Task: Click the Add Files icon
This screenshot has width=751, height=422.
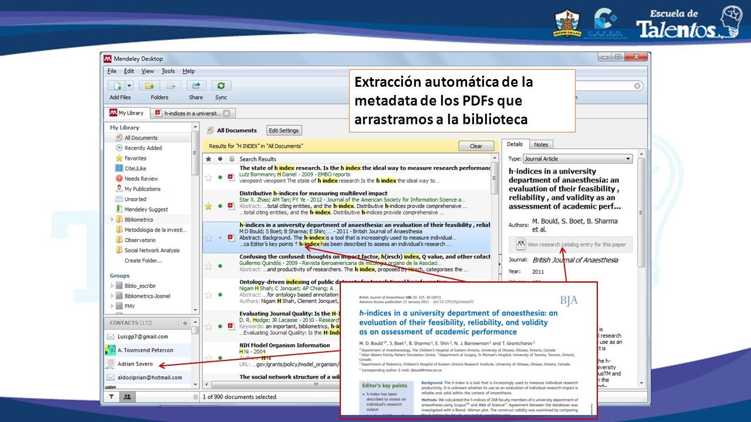Action: coord(116,86)
